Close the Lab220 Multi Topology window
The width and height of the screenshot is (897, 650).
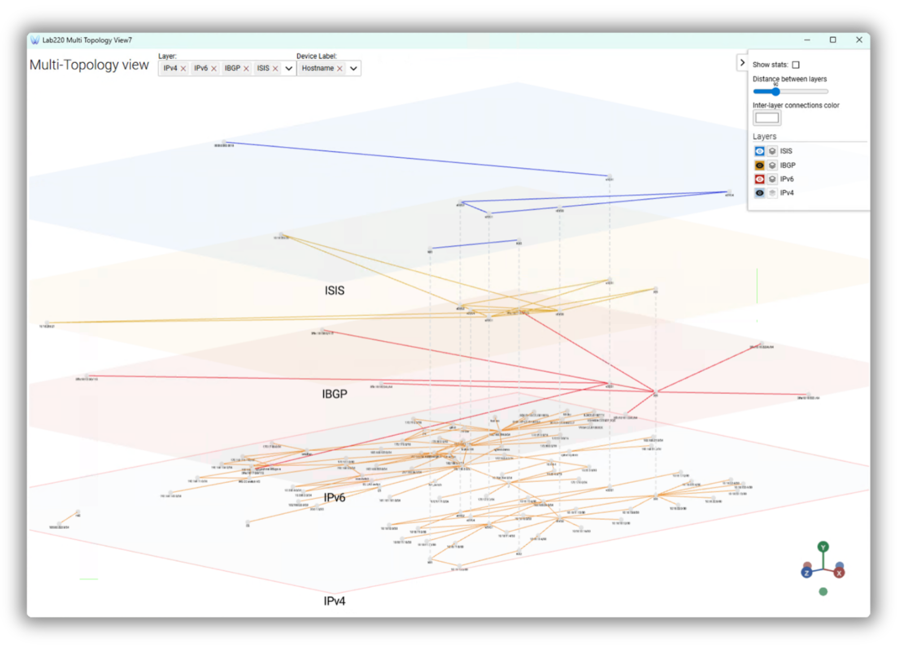pos(859,40)
